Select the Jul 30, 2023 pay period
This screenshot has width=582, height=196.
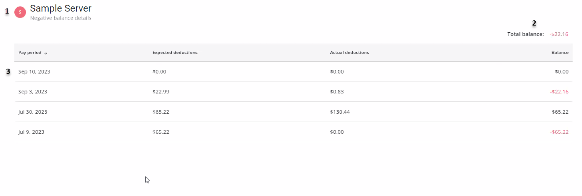tap(33, 112)
